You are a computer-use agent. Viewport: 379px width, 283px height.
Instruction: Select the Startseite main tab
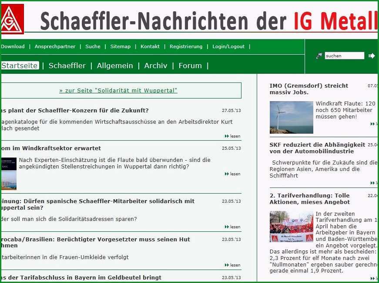pos(20,66)
